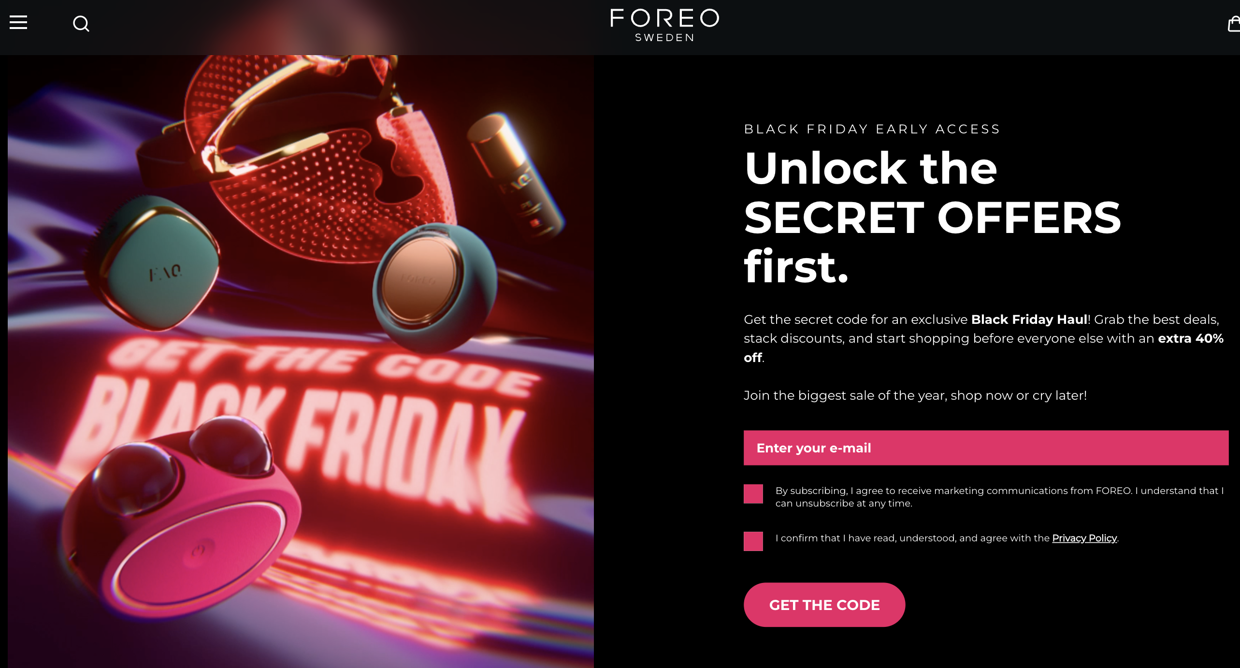This screenshot has width=1240, height=668.
Task: Click the pink GET THE CODE button
Action: coord(824,605)
